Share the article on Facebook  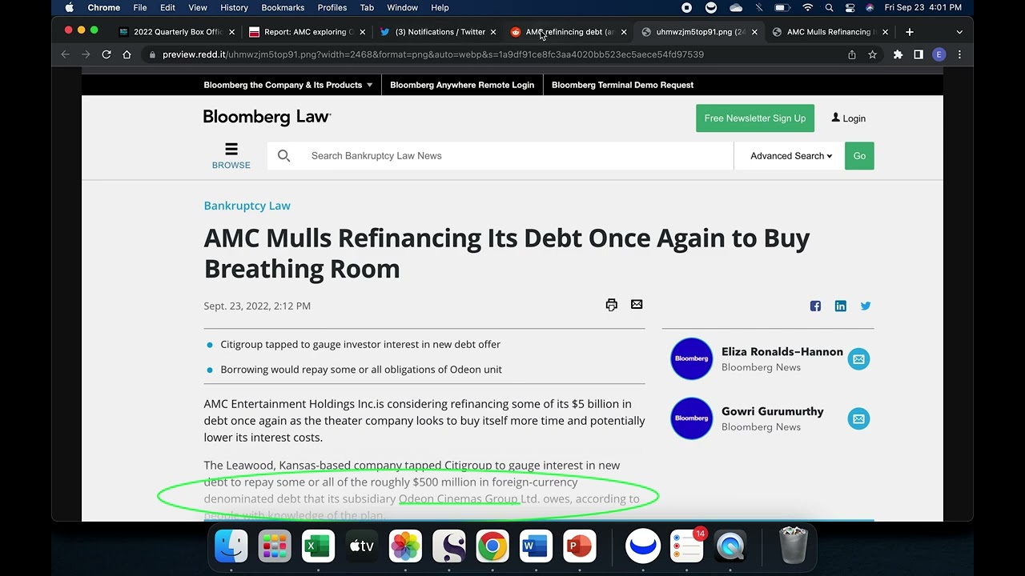[x=815, y=306]
